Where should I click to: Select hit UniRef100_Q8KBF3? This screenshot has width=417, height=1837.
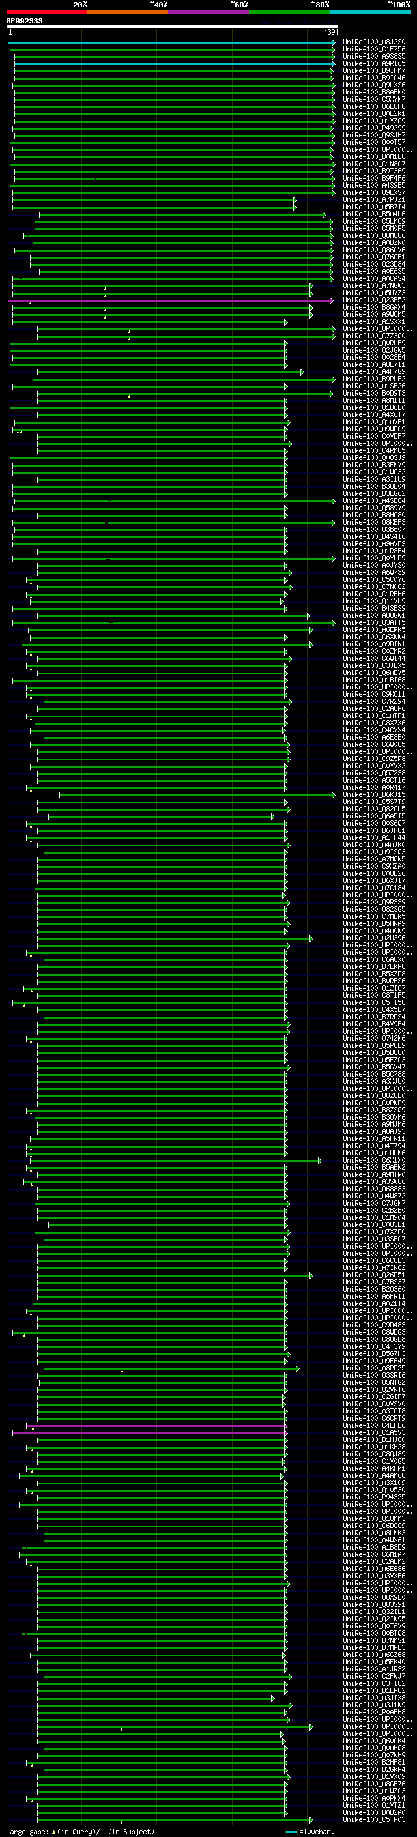(374, 522)
